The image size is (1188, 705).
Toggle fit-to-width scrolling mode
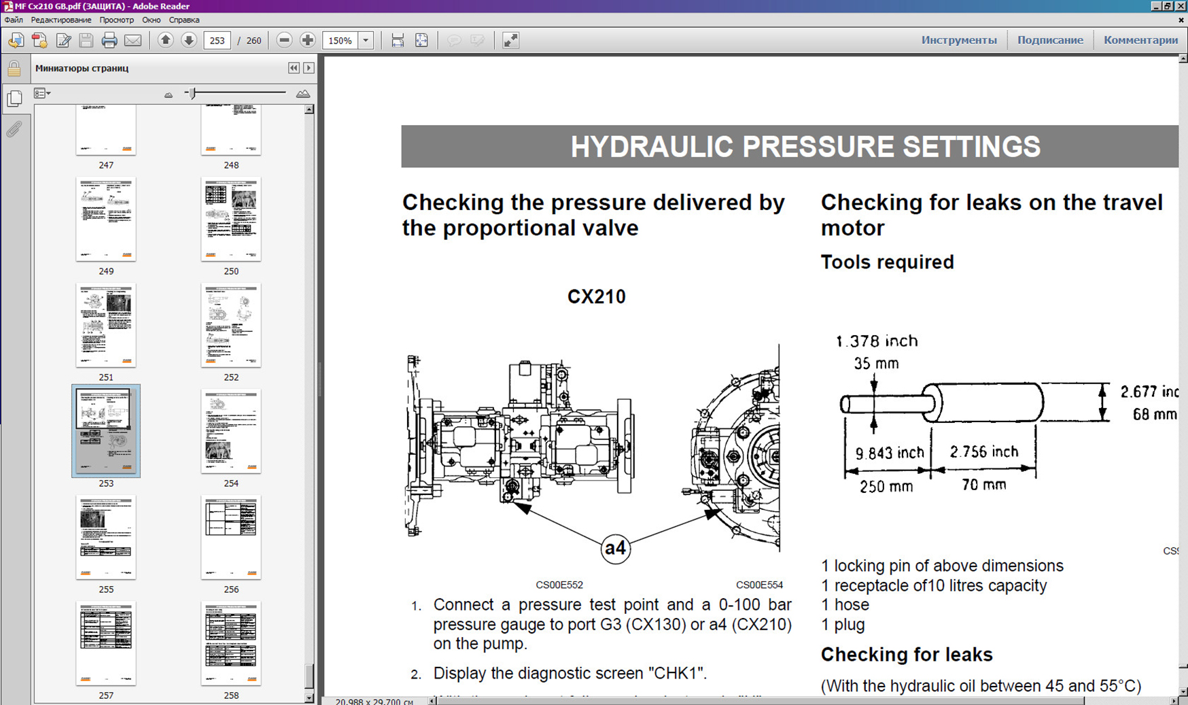click(x=398, y=41)
